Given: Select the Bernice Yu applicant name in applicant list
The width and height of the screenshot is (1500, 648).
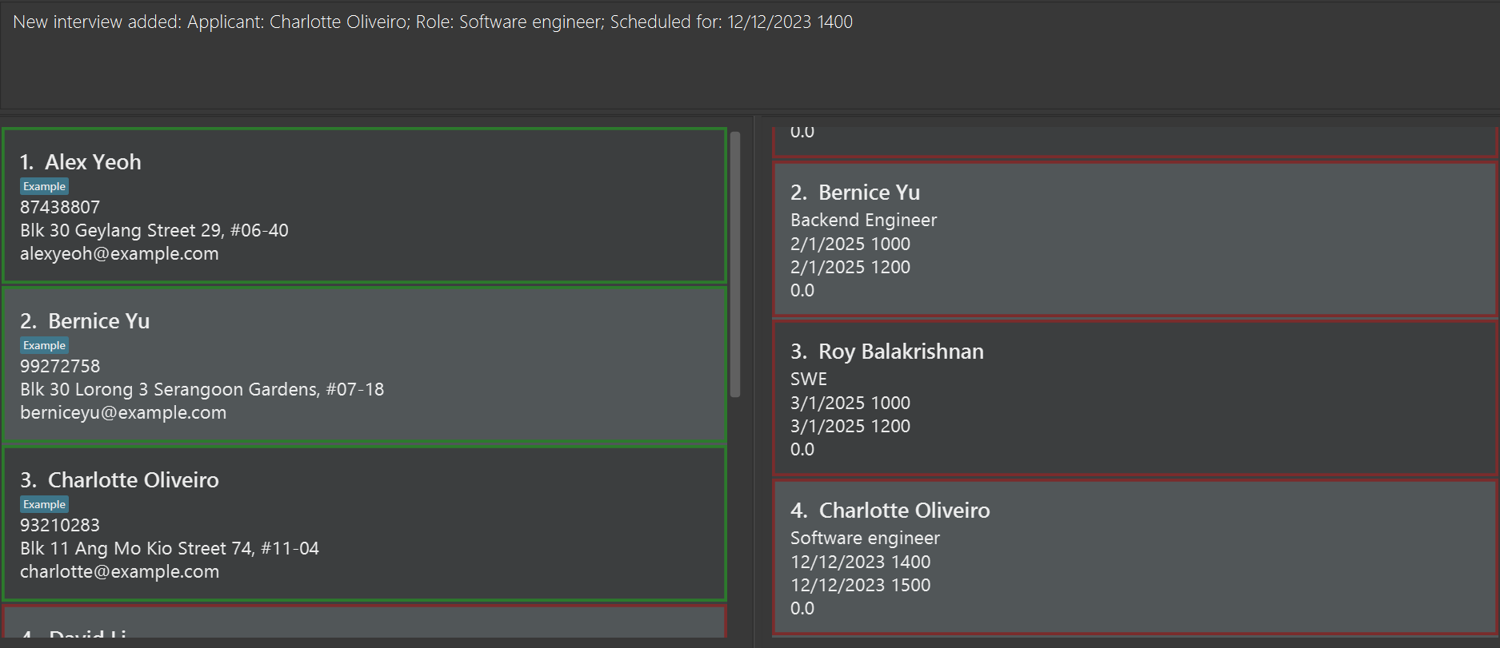Looking at the screenshot, I should 99,321.
